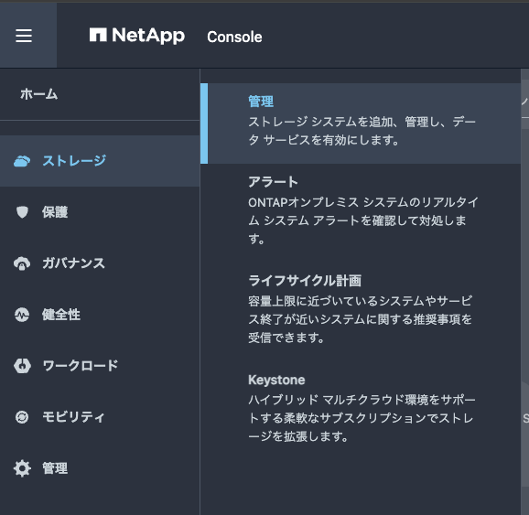The image size is (529, 515).
Task: Select 管理 in the storage submenu
Action: click(x=361, y=123)
